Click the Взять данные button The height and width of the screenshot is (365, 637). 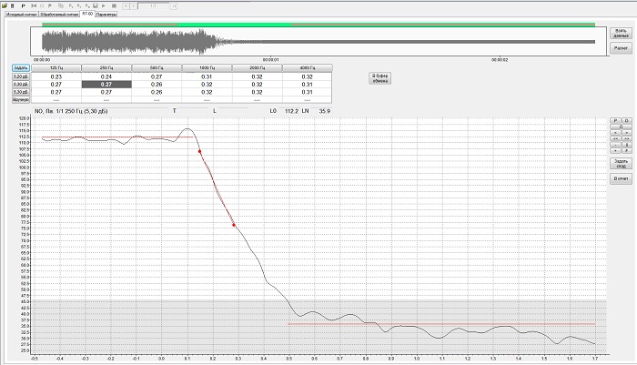coord(621,34)
